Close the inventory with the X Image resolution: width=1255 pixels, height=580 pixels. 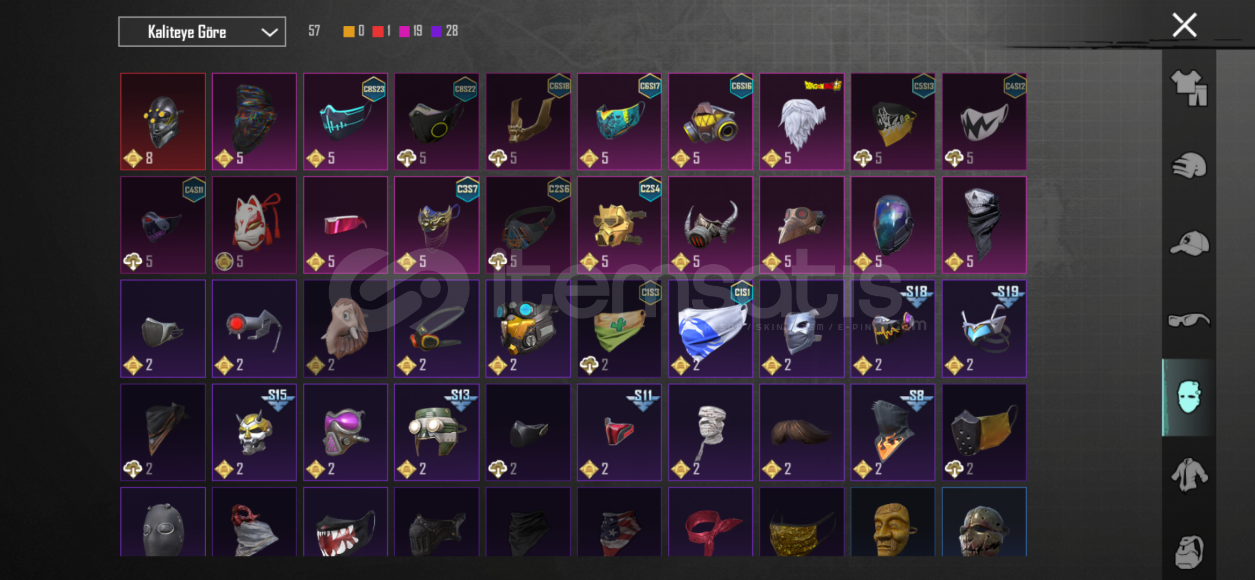coord(1184,25)
